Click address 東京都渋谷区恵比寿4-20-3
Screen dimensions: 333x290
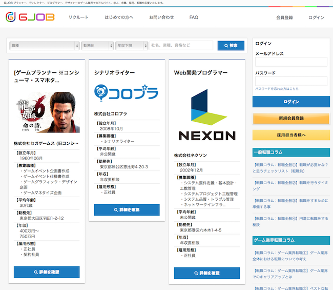click(124, 167)
